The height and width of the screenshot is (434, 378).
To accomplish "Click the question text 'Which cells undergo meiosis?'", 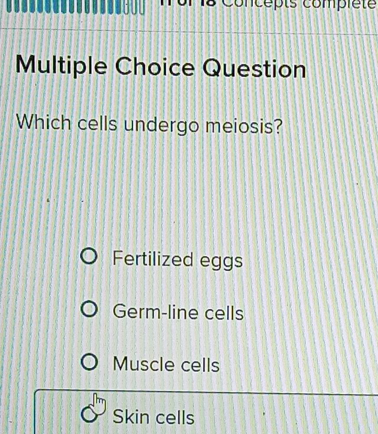I will pyautogui.click(x=150, y=125).
